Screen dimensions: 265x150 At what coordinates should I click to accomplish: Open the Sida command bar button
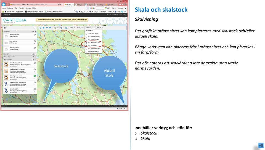[96, 12]
